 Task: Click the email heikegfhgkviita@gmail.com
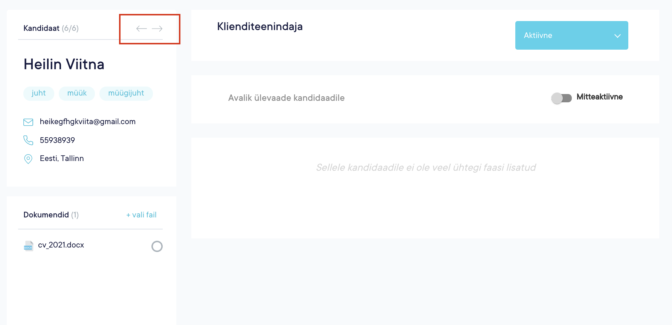coord(87,121)
